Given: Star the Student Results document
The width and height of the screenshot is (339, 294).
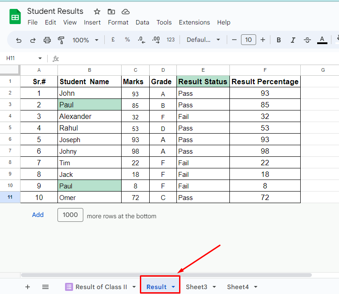Looking at the screenshot, I should click(97, 12).
